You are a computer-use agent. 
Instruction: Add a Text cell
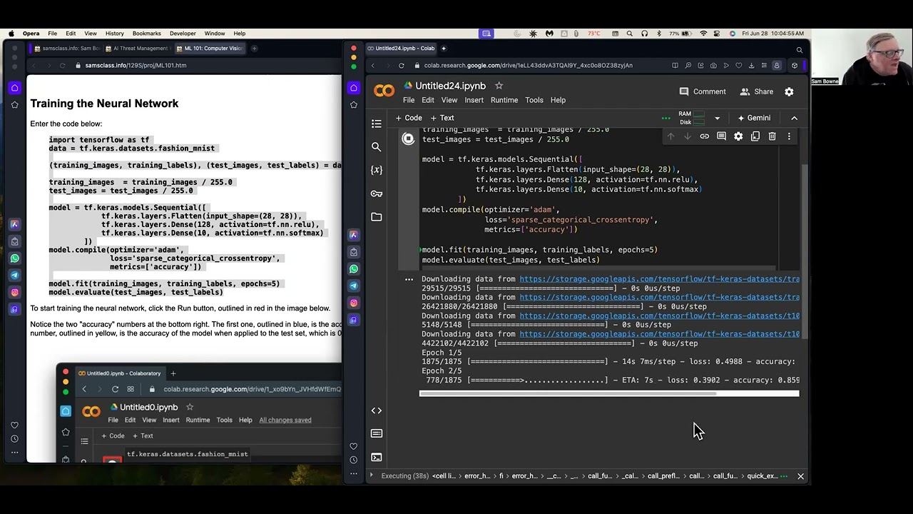click(442, 118)
